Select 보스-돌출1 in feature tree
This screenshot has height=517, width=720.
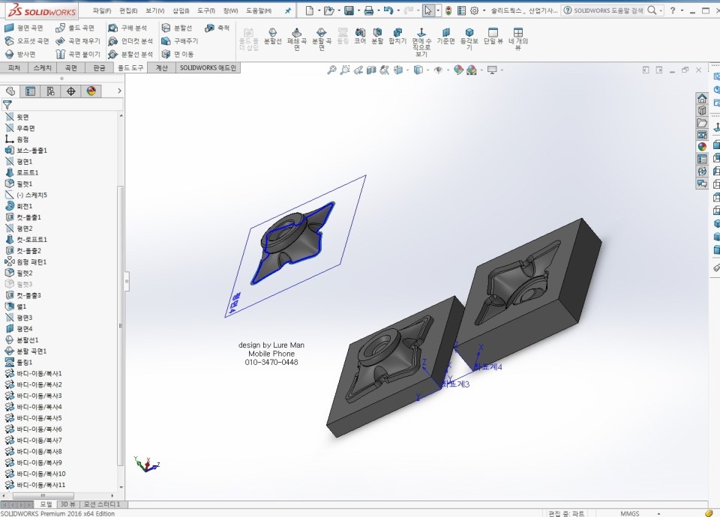click(26, 151)
